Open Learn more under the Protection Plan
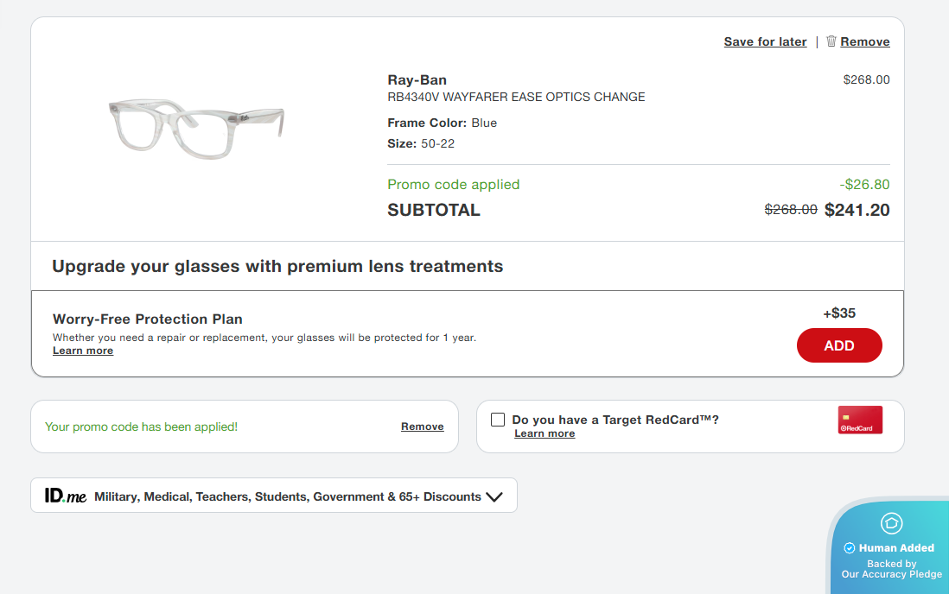 (x=83, y=351)
